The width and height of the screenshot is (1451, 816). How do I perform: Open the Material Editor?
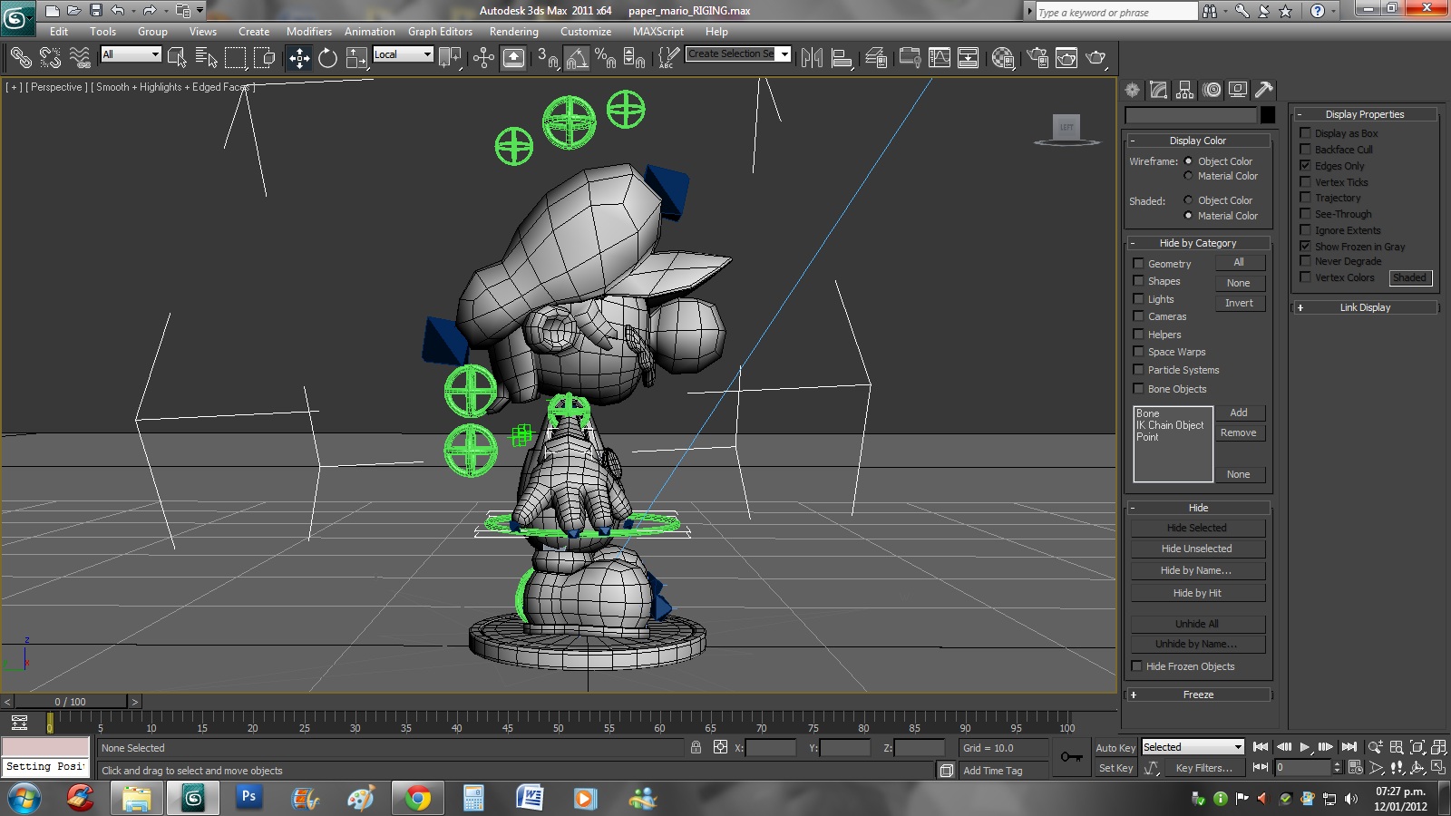1002,58
